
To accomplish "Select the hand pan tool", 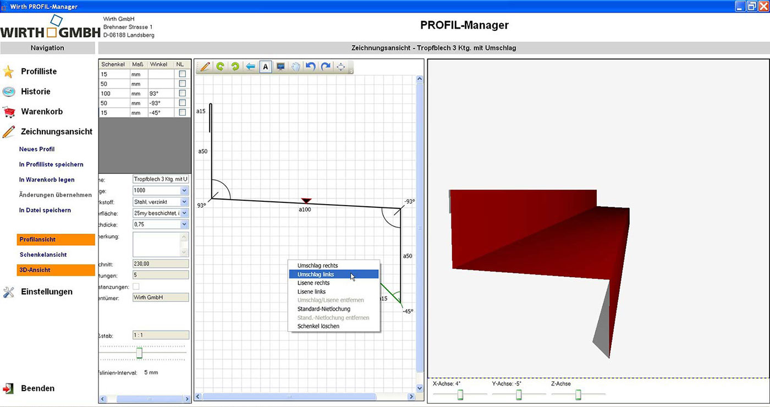I will coord(295,67).
